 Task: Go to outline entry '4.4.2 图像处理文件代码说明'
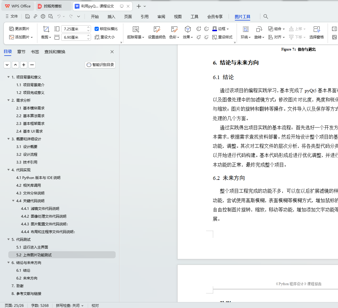[x=44, y=216]
